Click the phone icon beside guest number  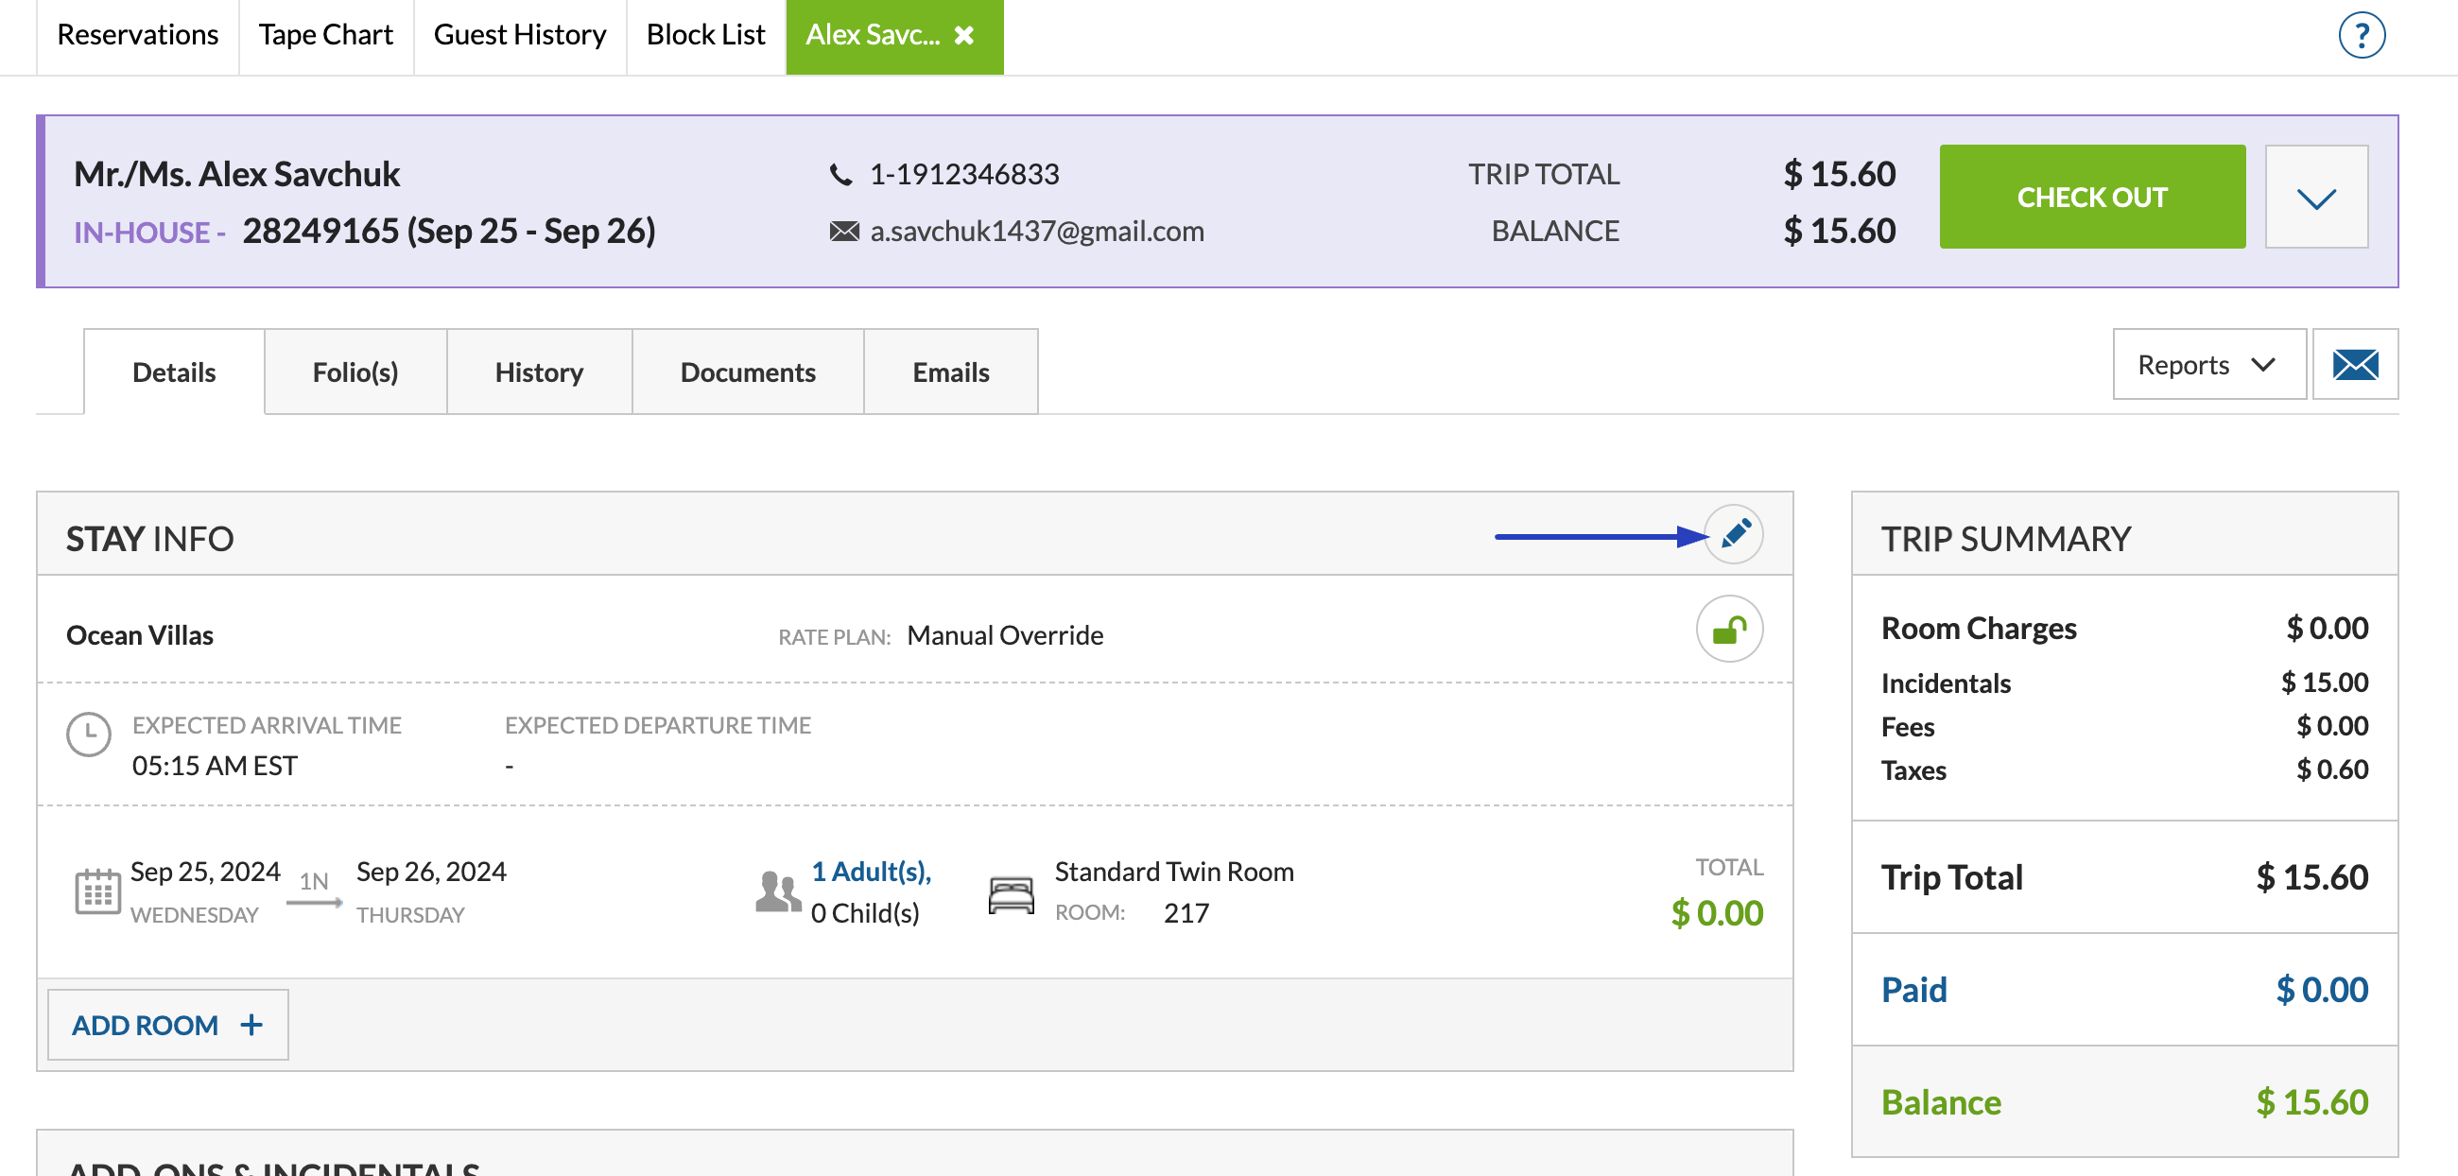pyautogui.click(x=840, y=175)
